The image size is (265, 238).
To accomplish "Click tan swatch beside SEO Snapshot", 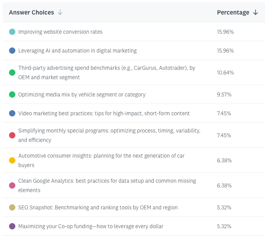I will pos(12,207).
